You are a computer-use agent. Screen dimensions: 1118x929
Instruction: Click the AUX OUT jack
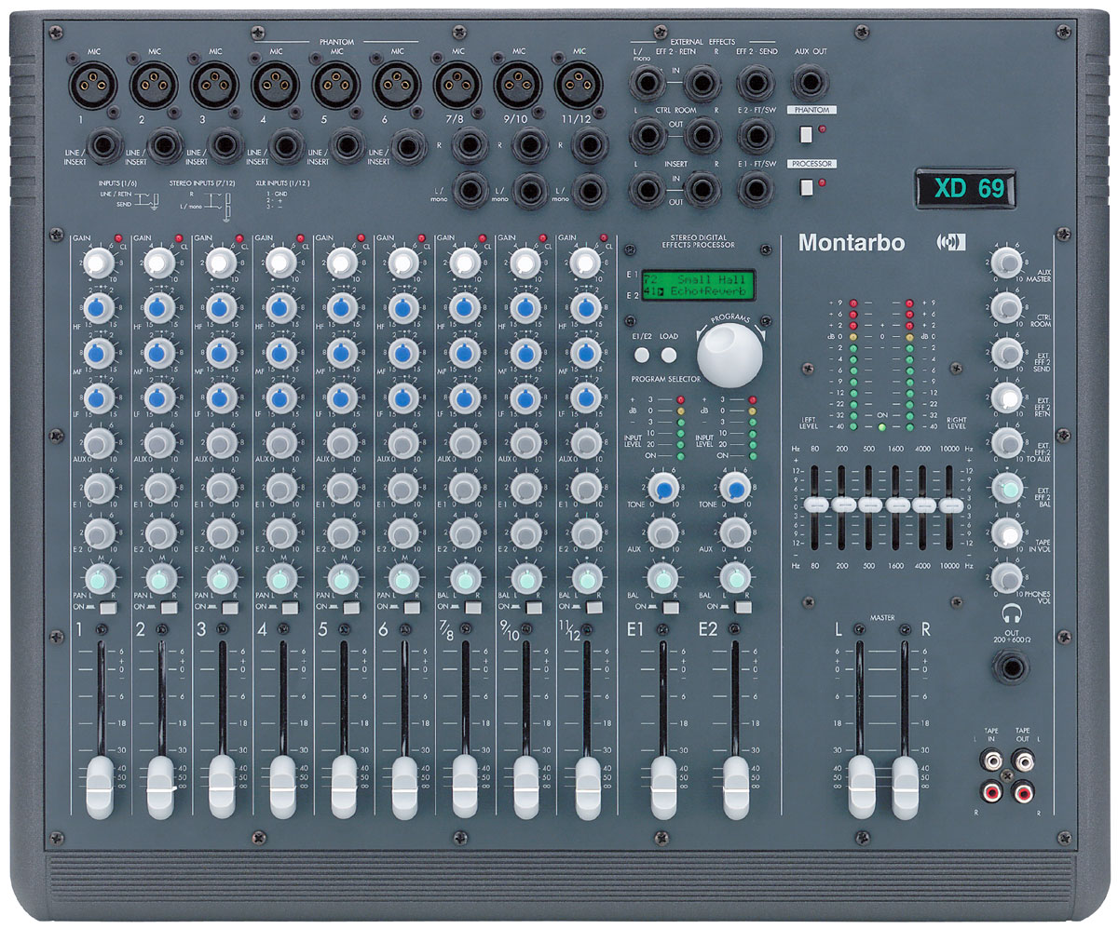point(809,84)
